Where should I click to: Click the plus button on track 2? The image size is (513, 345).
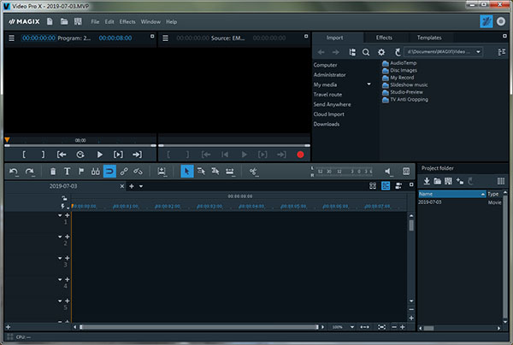click(x=68, y=237)
